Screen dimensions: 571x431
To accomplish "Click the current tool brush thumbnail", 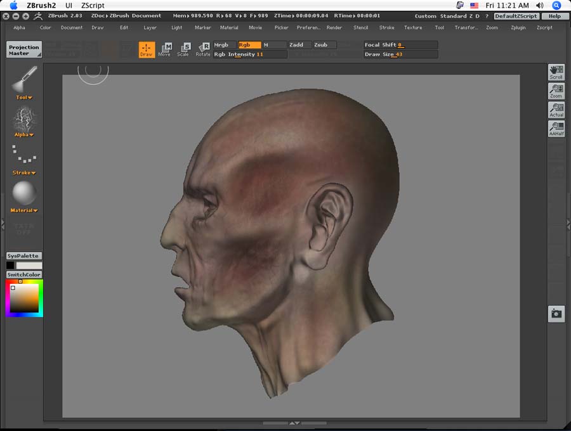I will click(x=24, y=79).
